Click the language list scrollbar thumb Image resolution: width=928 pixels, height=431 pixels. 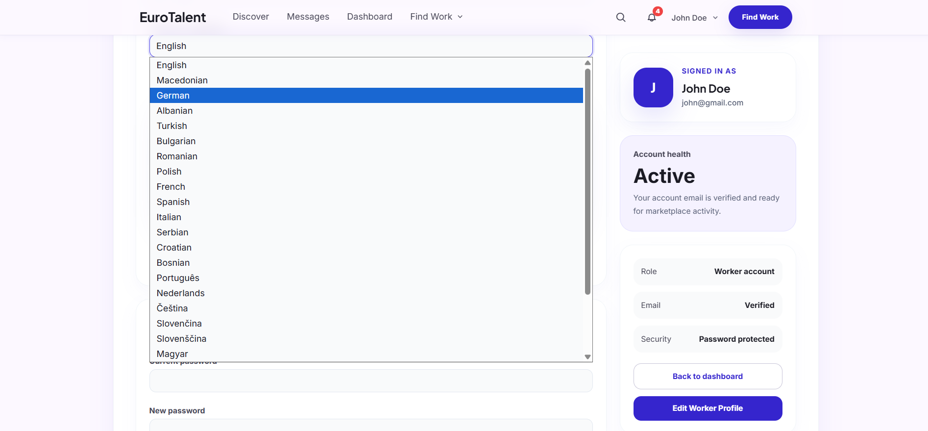[587, 181]
